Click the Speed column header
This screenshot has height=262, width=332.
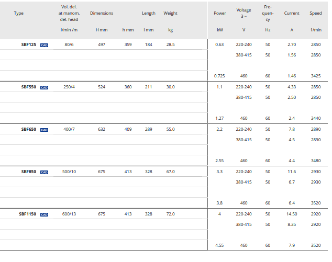(316, 13)
